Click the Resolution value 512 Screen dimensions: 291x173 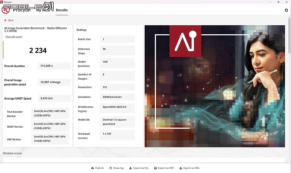pos(117,87)
